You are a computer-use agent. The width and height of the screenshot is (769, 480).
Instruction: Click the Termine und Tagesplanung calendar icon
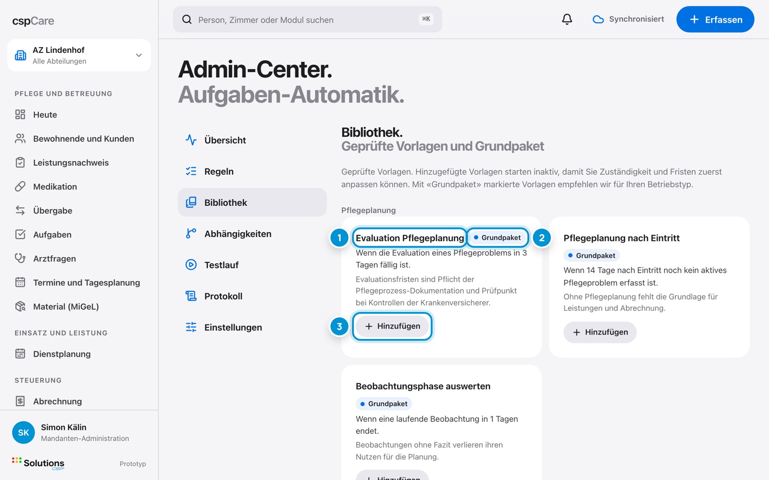point(20,282)
